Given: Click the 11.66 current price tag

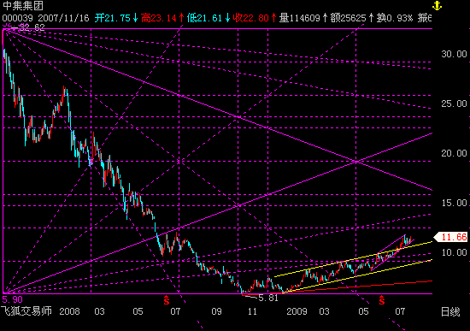Looking at the screenshot, I should coord(451,237).
